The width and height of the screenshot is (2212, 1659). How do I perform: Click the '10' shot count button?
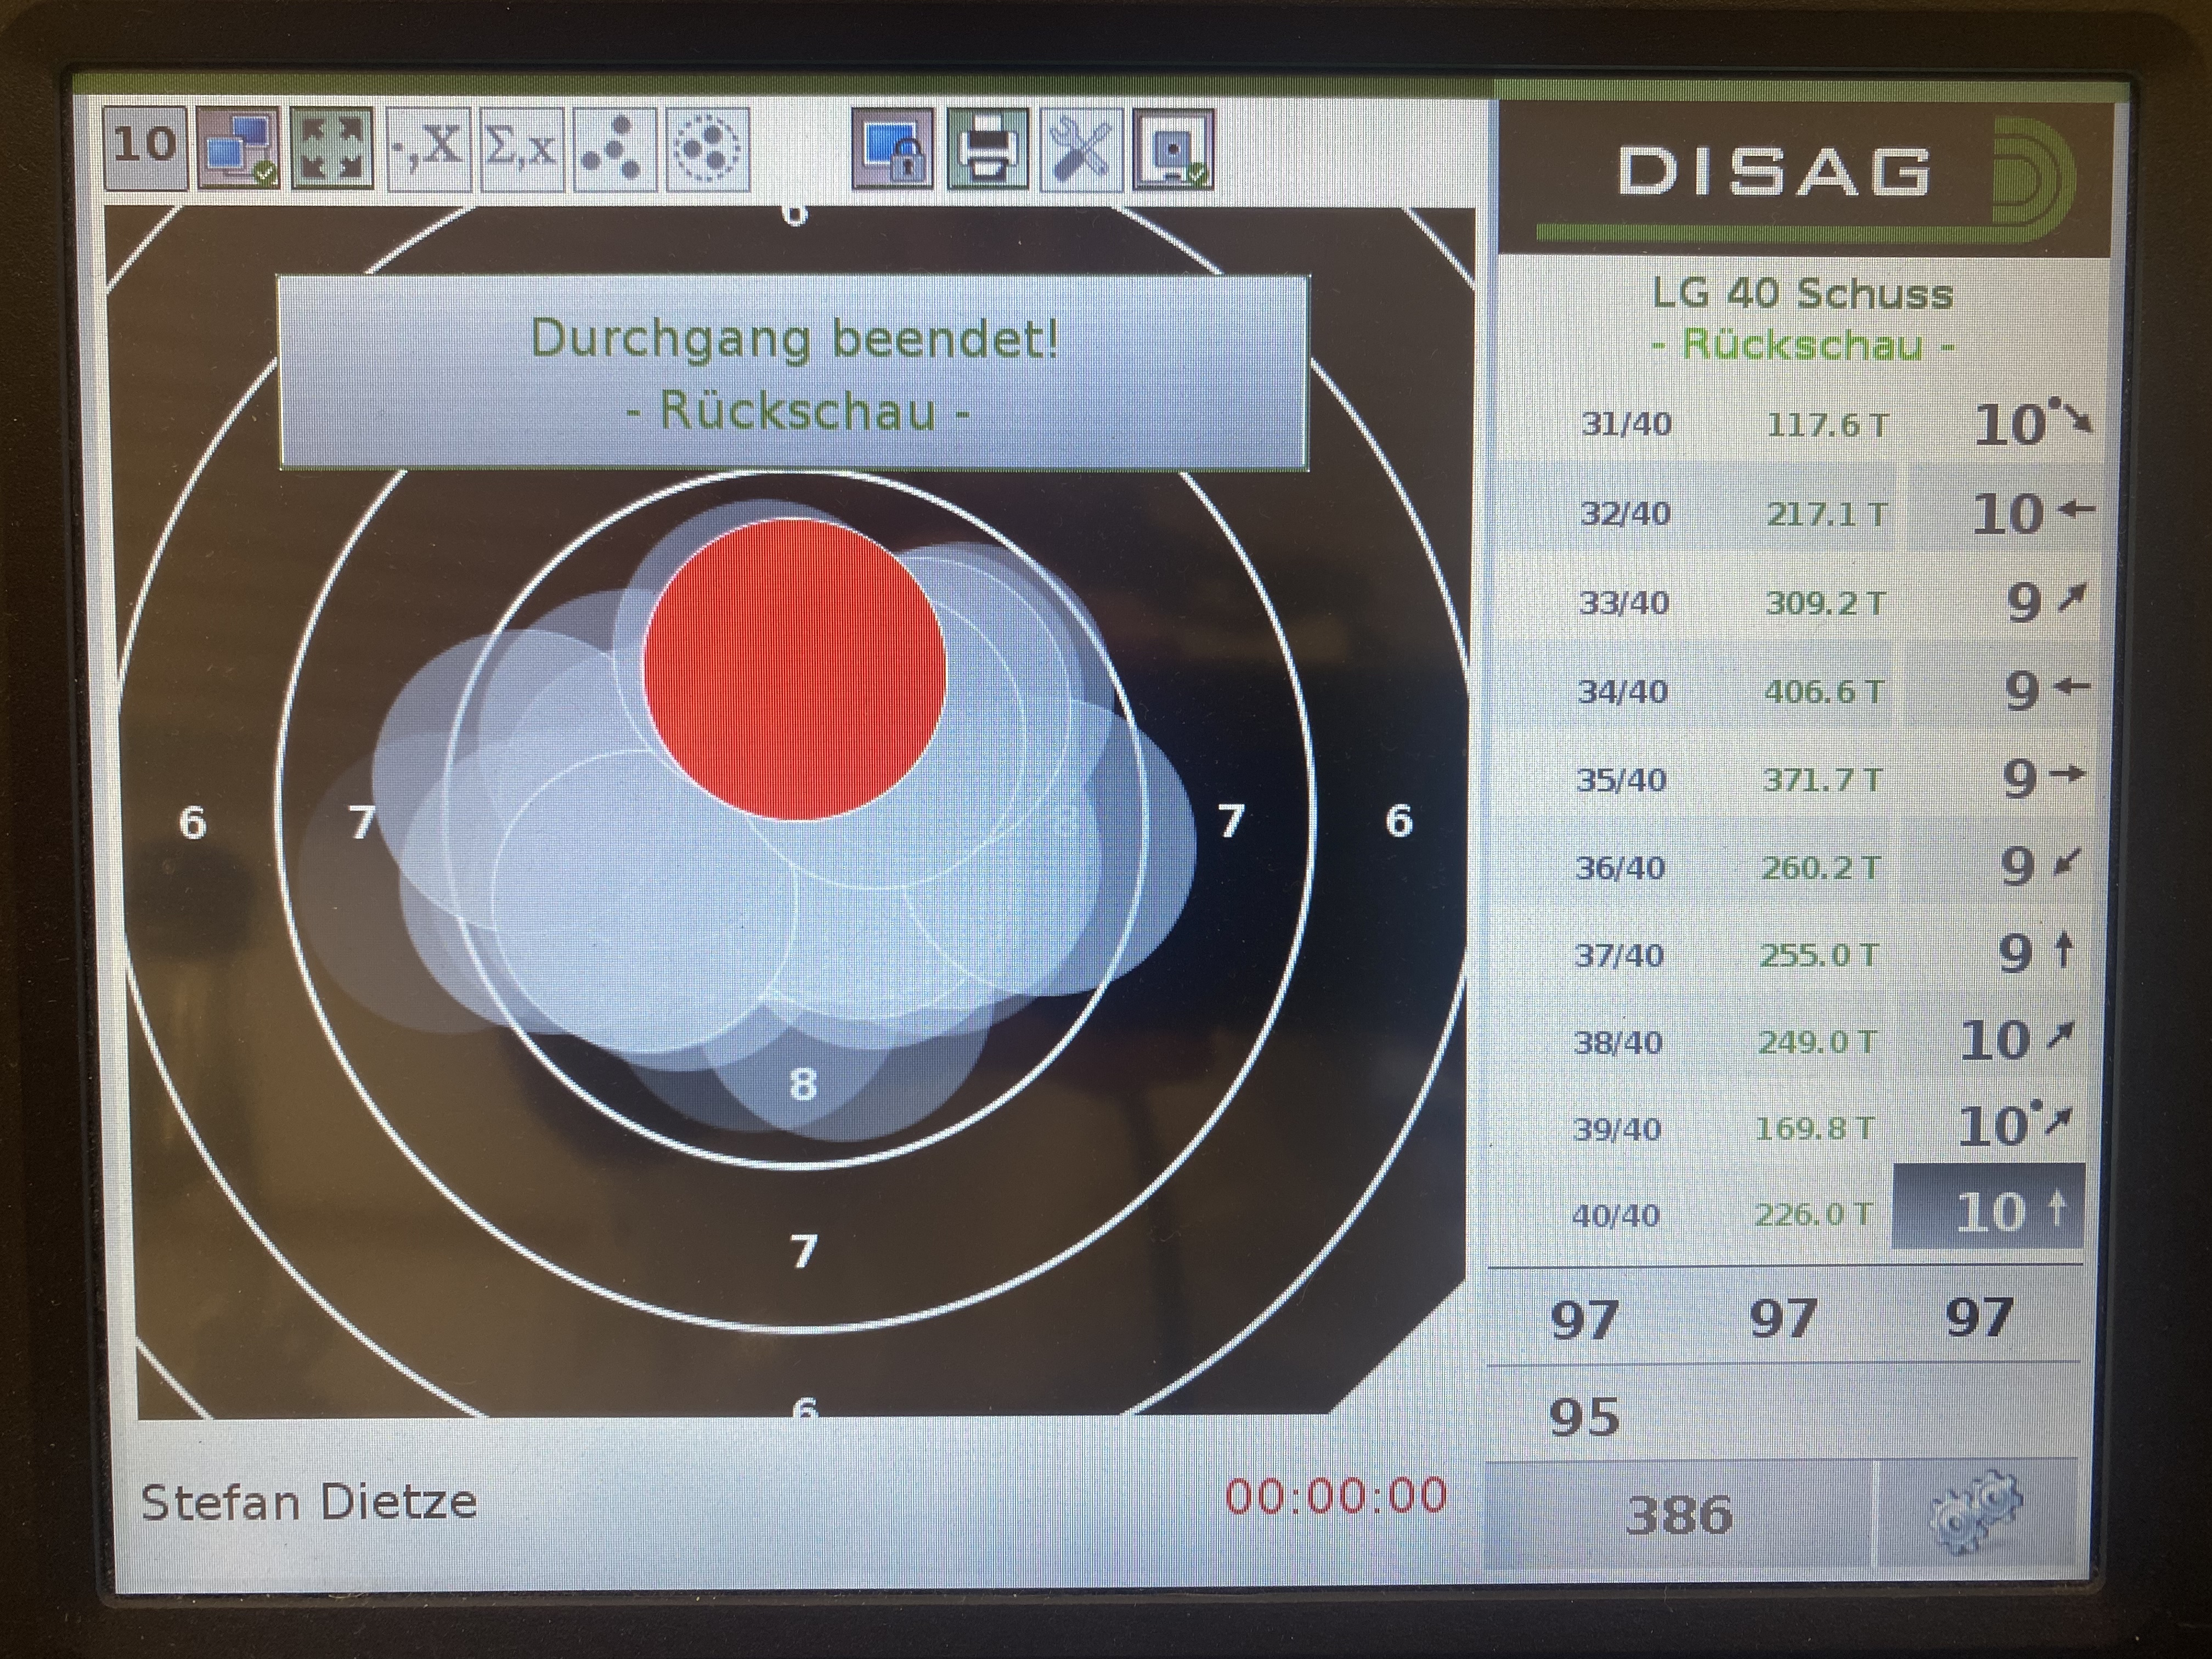tap(144, 148)
